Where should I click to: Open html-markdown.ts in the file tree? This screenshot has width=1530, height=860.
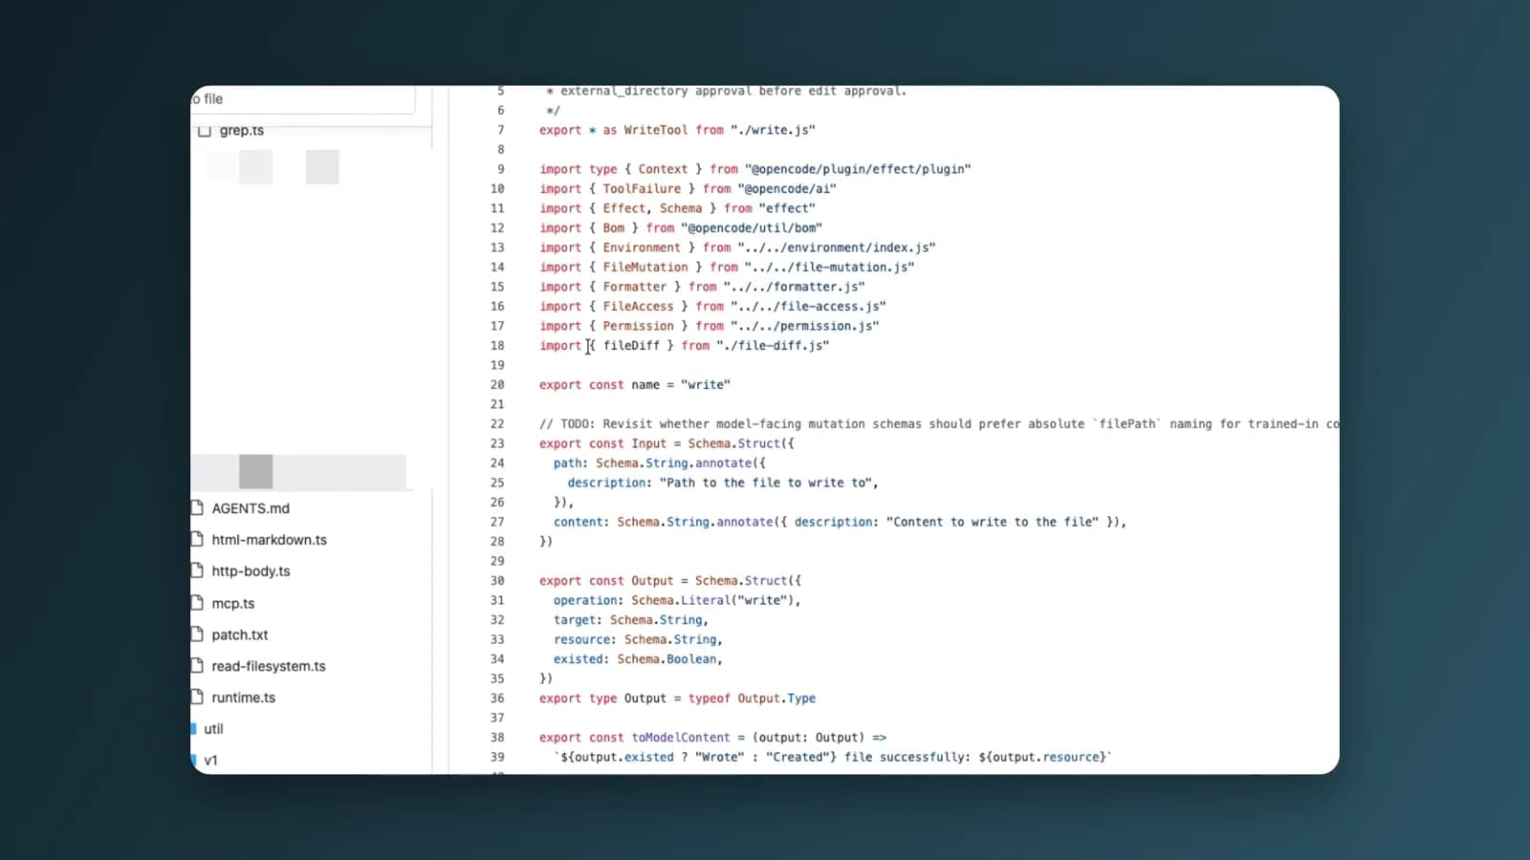[270, 540]
